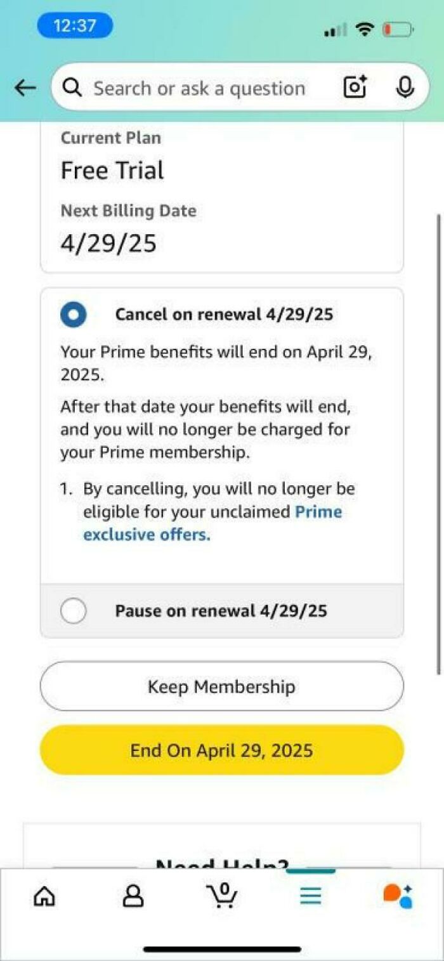Go to Home tab in bottom bar

(44, 896)
